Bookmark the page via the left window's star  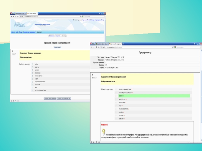(81, 16)
